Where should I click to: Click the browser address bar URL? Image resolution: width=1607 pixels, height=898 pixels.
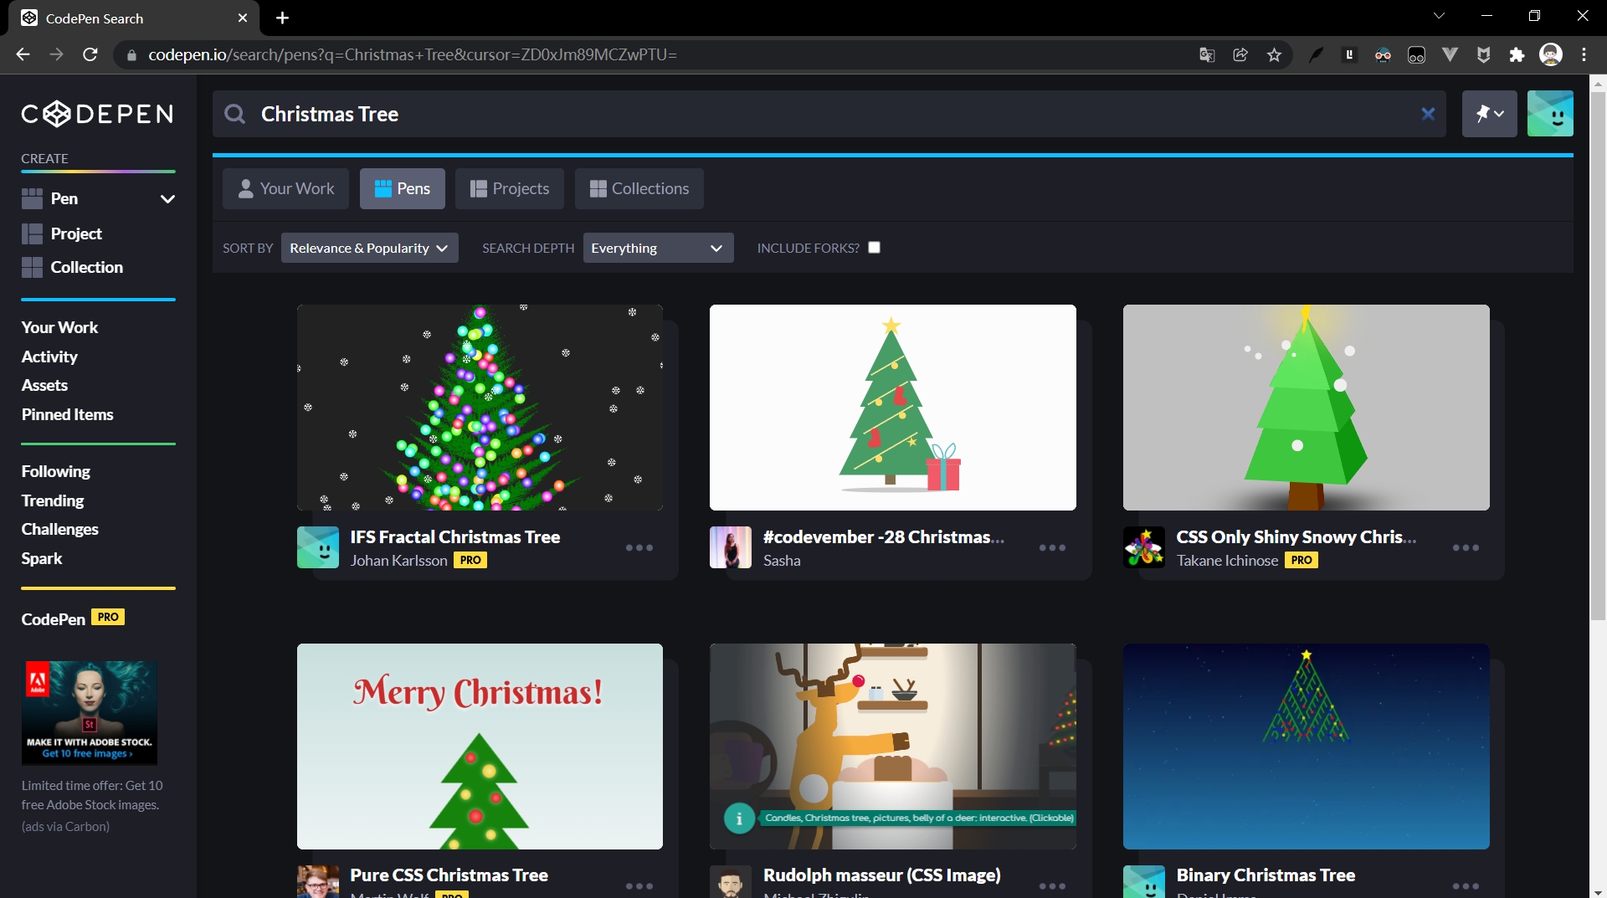tap(413, 54)
